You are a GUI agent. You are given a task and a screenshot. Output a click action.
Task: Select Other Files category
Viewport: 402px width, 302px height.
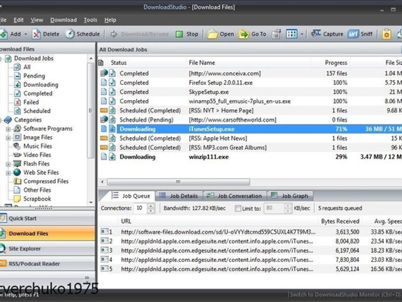coord(37,190)
